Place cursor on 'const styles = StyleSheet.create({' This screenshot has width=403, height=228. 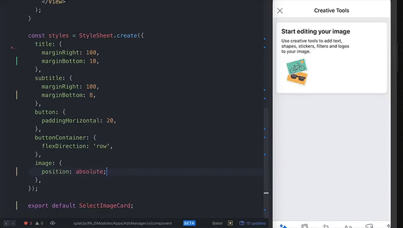(x=86, y=36)
